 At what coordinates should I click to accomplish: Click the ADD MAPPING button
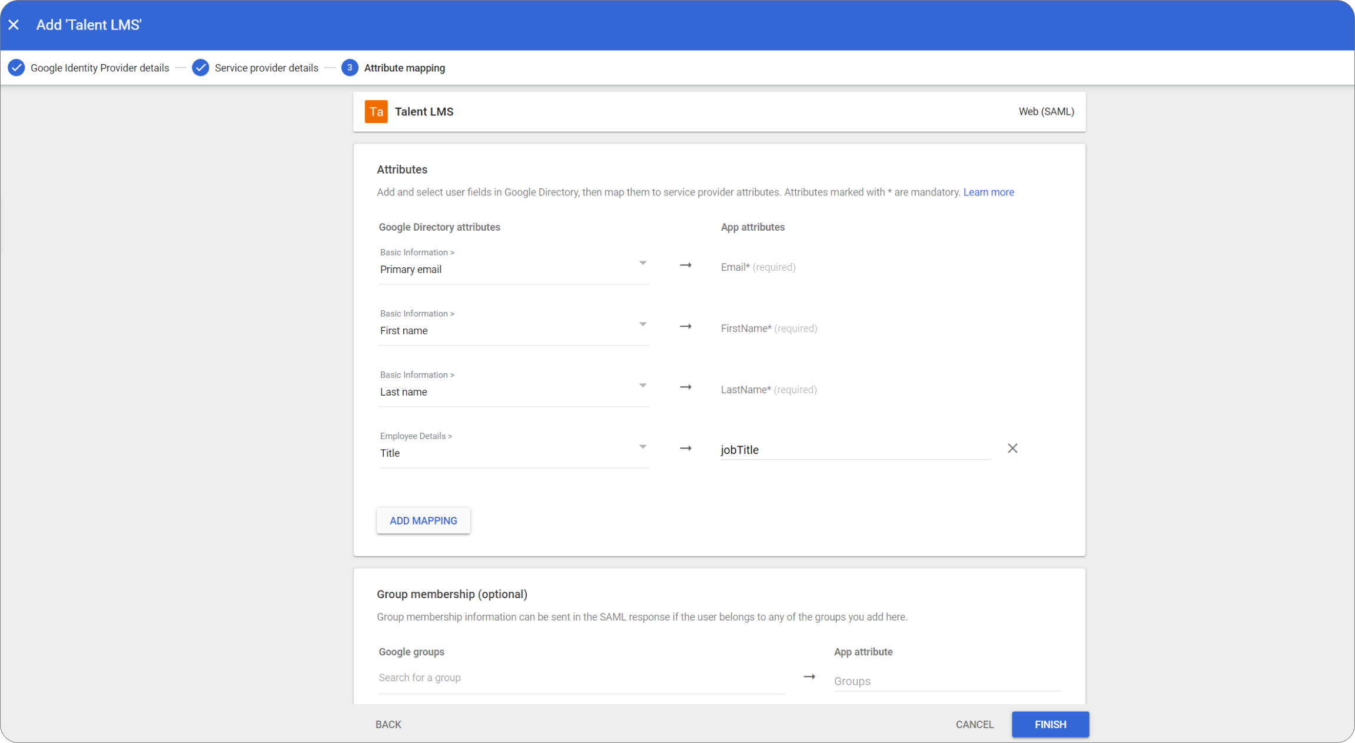[x=423, y=520]
